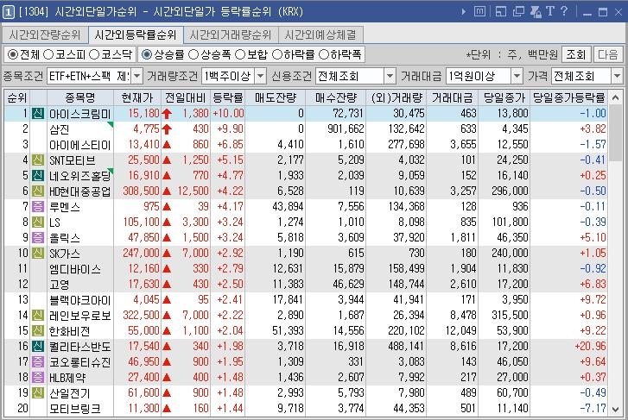
Task: Click the window layout icon in title bar
Action: pos(501,11)
